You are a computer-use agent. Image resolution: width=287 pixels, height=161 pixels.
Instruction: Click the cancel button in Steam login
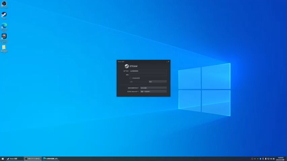pyautogui.click(x=157, y=82)
